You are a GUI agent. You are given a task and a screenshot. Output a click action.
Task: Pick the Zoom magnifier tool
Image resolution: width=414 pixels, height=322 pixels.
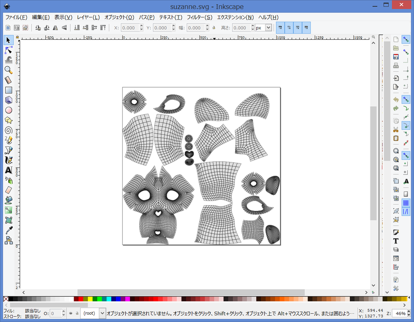(8, 70)
